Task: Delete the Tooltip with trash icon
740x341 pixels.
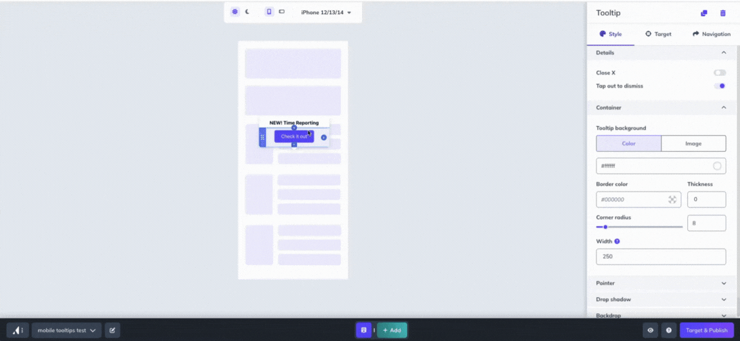Action: pos(723,14)
